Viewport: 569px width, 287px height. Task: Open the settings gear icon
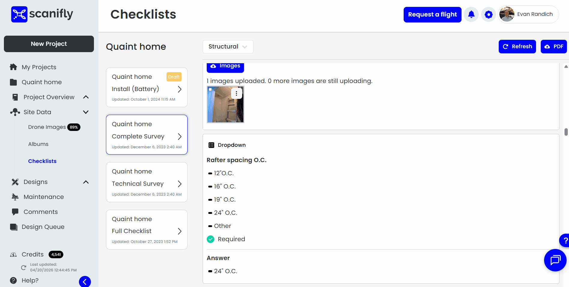[x=488, y=14]
